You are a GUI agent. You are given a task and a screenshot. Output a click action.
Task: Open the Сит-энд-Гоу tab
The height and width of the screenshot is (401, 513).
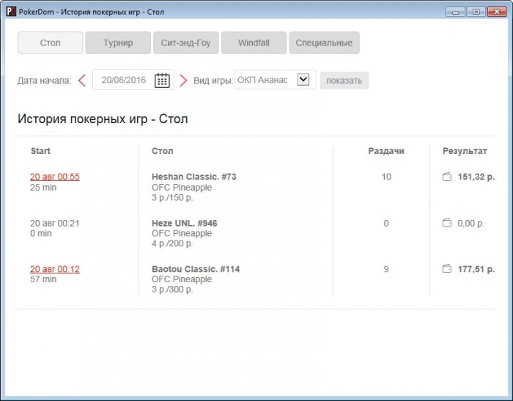pyautogui.click(x=186, y=43)
